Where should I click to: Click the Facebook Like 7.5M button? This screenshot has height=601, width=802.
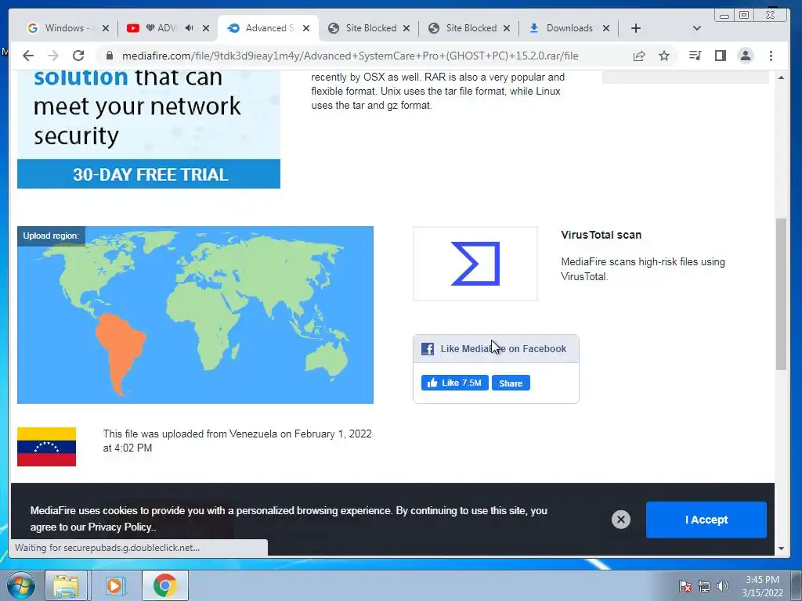(455, 383)
